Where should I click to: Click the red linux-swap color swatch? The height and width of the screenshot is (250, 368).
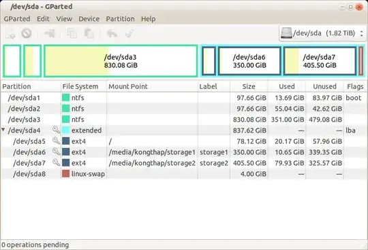[x=65, y=174]
